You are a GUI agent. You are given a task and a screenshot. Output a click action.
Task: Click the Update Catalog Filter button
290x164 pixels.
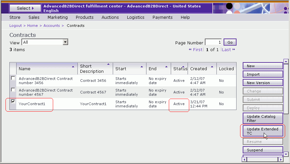tap(263, 118)
